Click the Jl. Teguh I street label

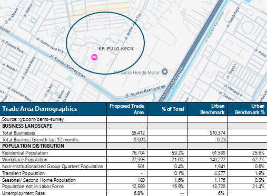[x=231, y=71]
